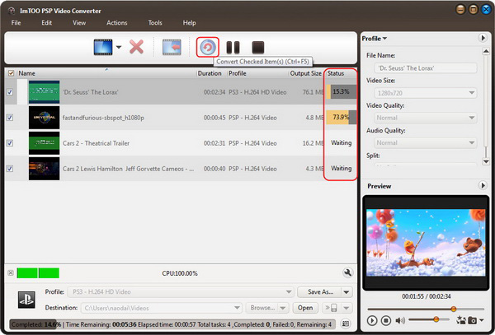Click the Browse... button
495x335 pixels.
click(x=262, y=308)
